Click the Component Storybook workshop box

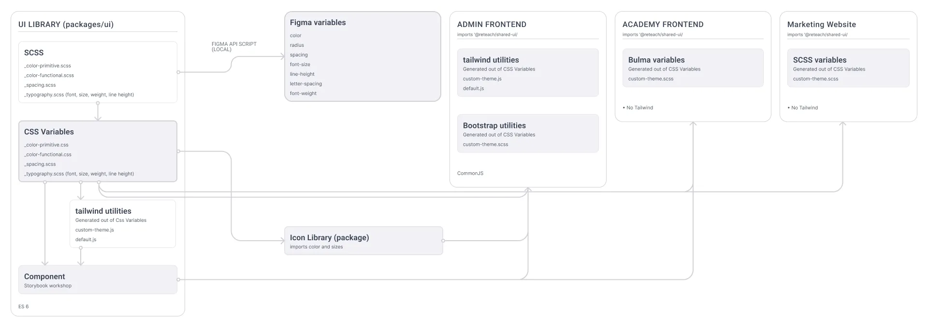98,280
